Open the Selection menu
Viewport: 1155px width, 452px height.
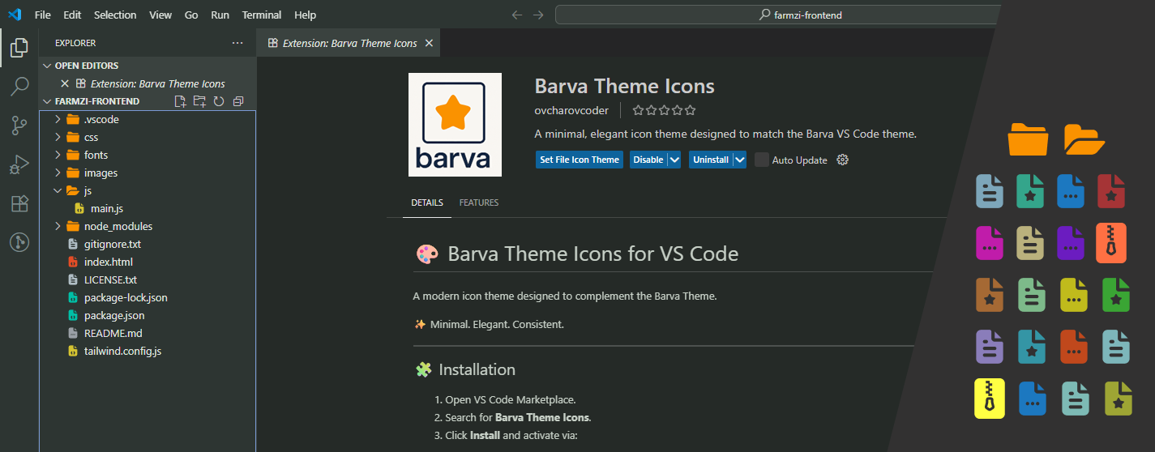click(x=115, y=15)
